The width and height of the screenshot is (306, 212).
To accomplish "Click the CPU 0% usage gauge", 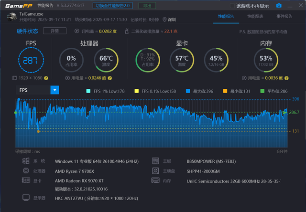I will coord(71,60).
